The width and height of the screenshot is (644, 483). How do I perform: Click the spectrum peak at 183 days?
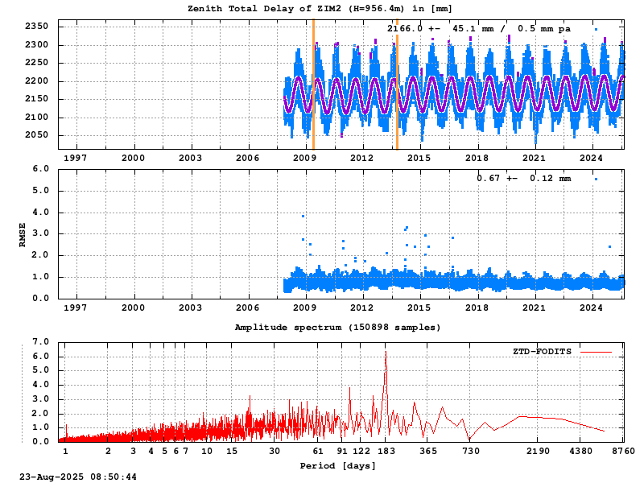pyautogui.click(x=386, y=353)
